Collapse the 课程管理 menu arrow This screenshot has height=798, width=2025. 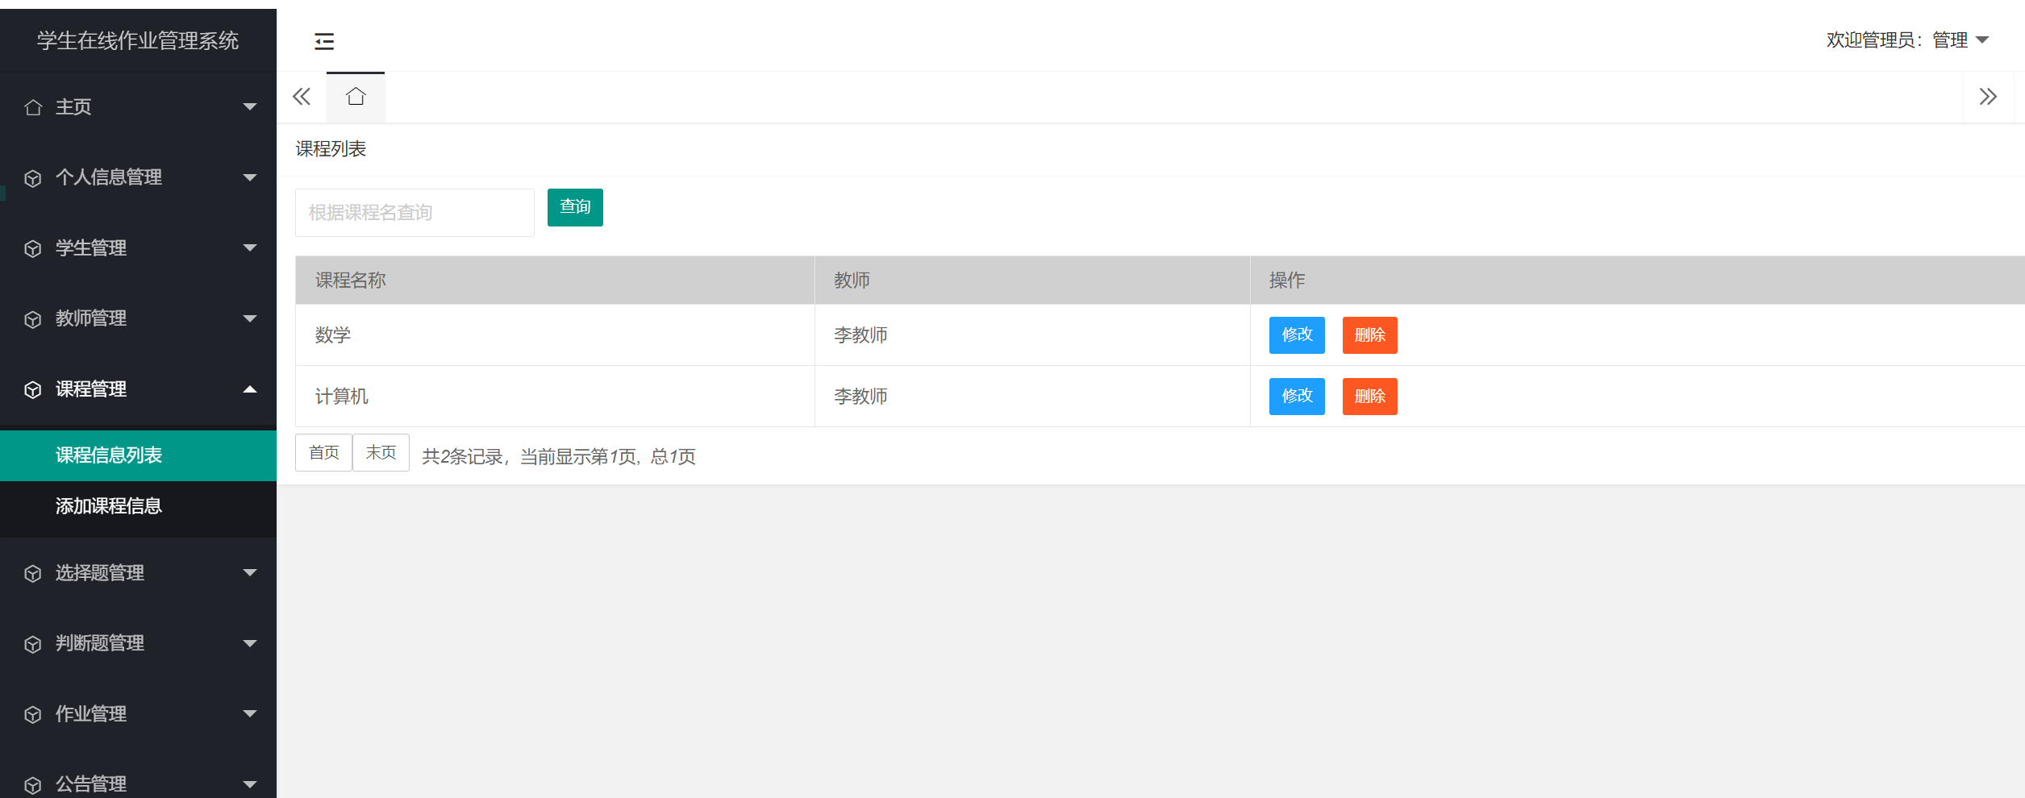[250, 389]
